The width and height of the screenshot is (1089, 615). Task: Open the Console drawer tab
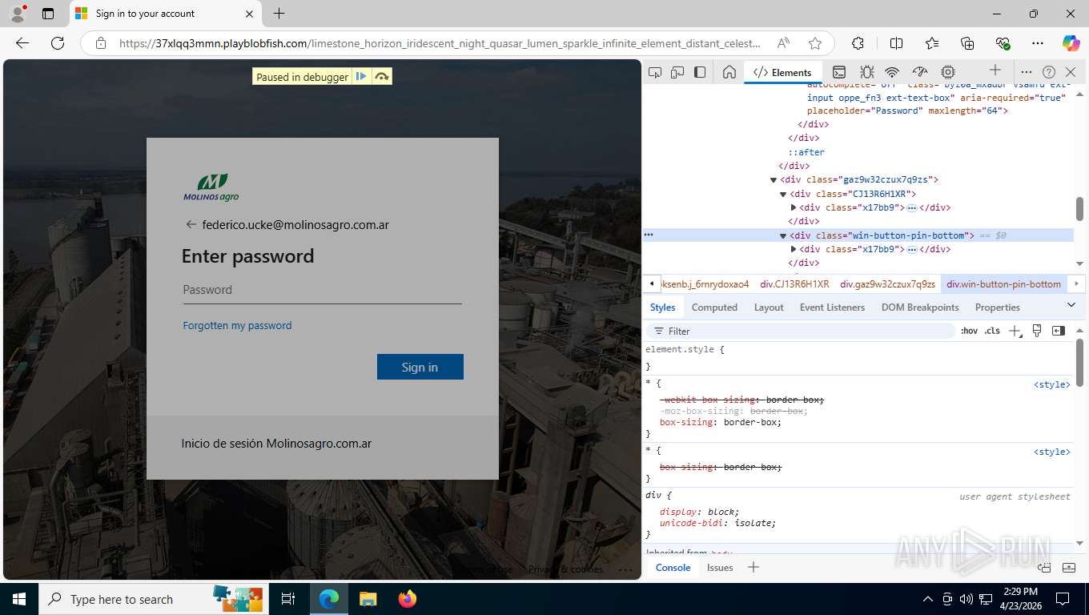click(673, 568)
